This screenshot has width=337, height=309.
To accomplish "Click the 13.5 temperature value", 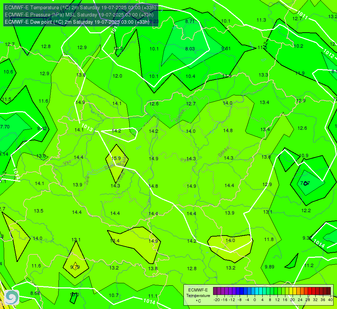I will pyautogui.click(x=39, y=211).
